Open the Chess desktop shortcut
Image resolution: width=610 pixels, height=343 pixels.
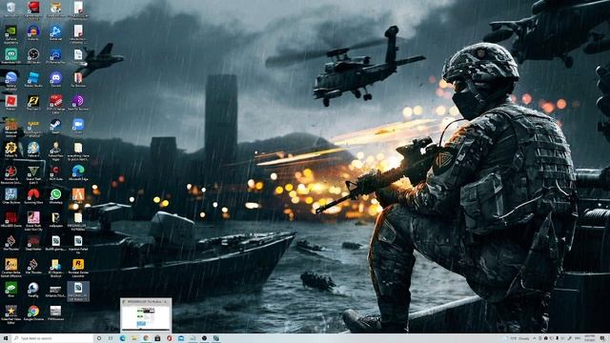point(10,196)
